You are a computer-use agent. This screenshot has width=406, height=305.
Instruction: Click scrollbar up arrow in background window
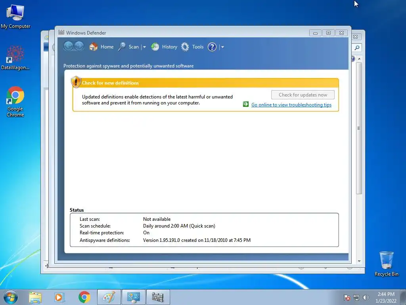point(359,59)
